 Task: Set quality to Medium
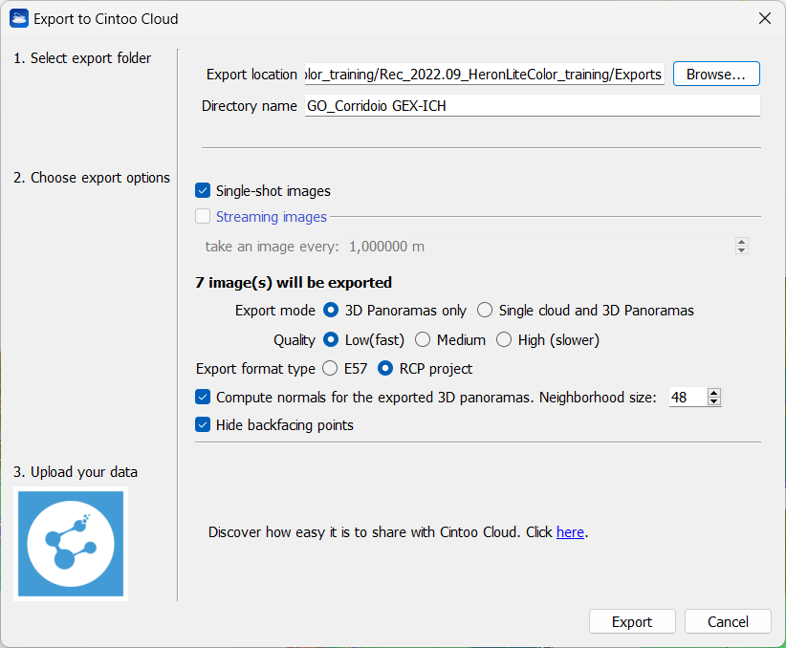pyautogui.click(x=423, y=339)
